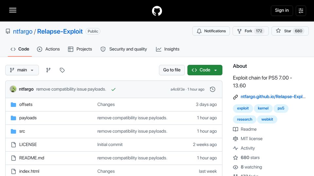Fork the repository with Fork 172 button
314x176 pixels.
(251, 31)
